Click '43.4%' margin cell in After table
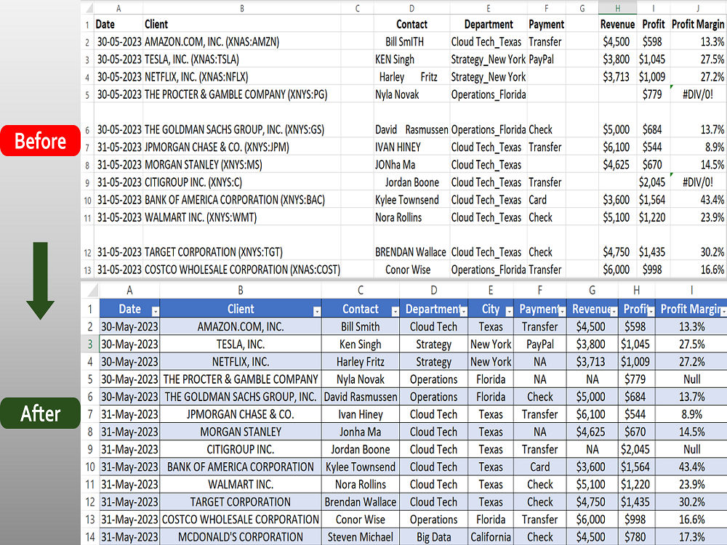This screenshot has width=727, height=545. (691, 467)
